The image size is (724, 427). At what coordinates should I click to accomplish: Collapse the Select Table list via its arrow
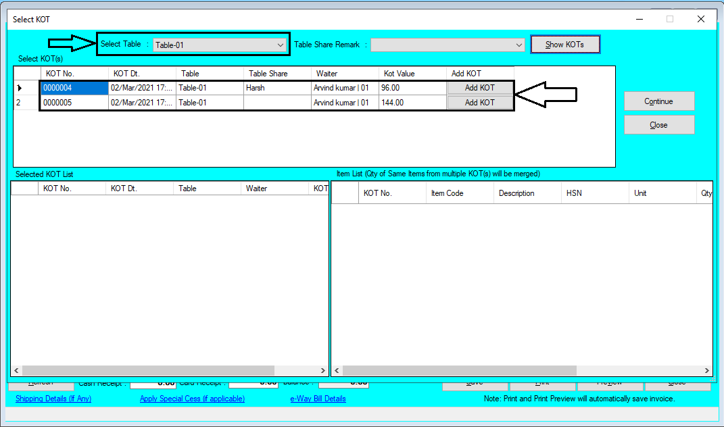tap(281, 44)
